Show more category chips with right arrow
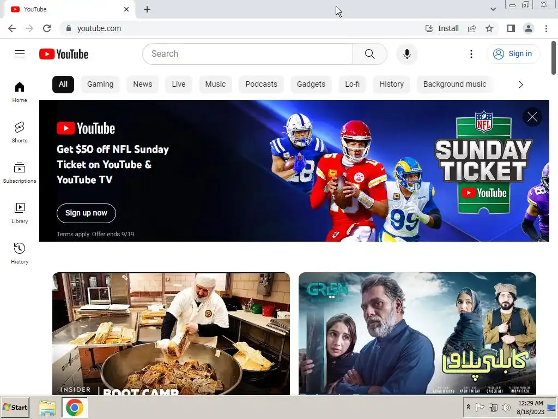The height and width of the screenshot is (419, 558). (x=520, y=85)
